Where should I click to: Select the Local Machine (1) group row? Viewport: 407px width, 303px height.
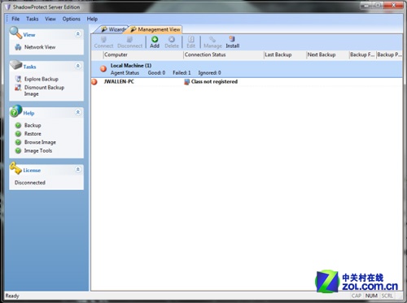pyautogui.click(x=247, y=69)
